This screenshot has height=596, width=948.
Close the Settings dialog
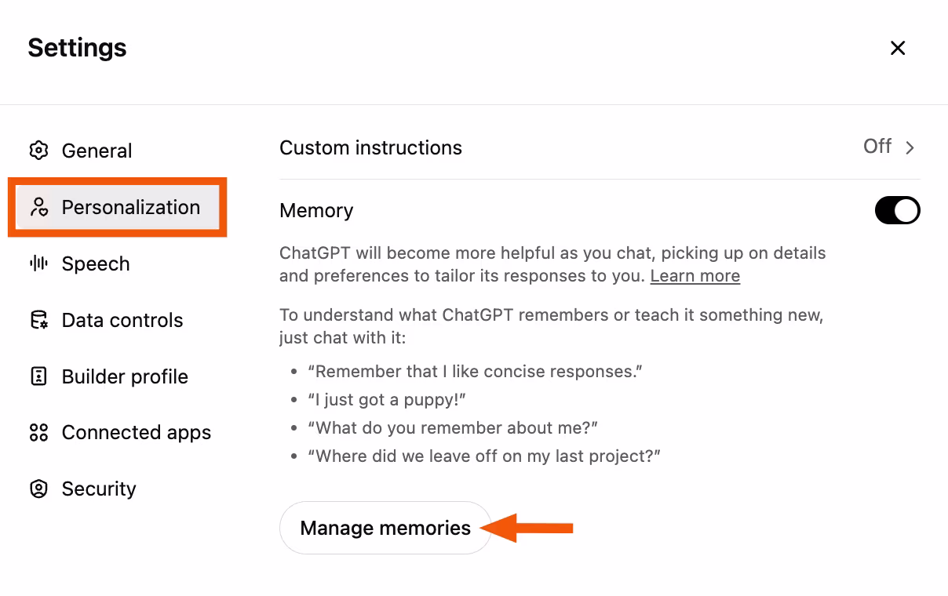(x=898, y=48)
